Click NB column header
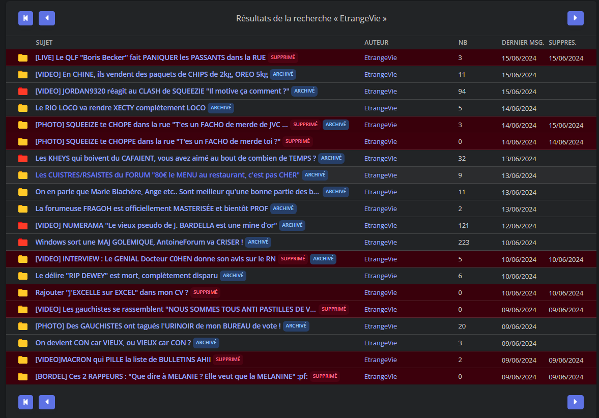 tap(463, 43)
